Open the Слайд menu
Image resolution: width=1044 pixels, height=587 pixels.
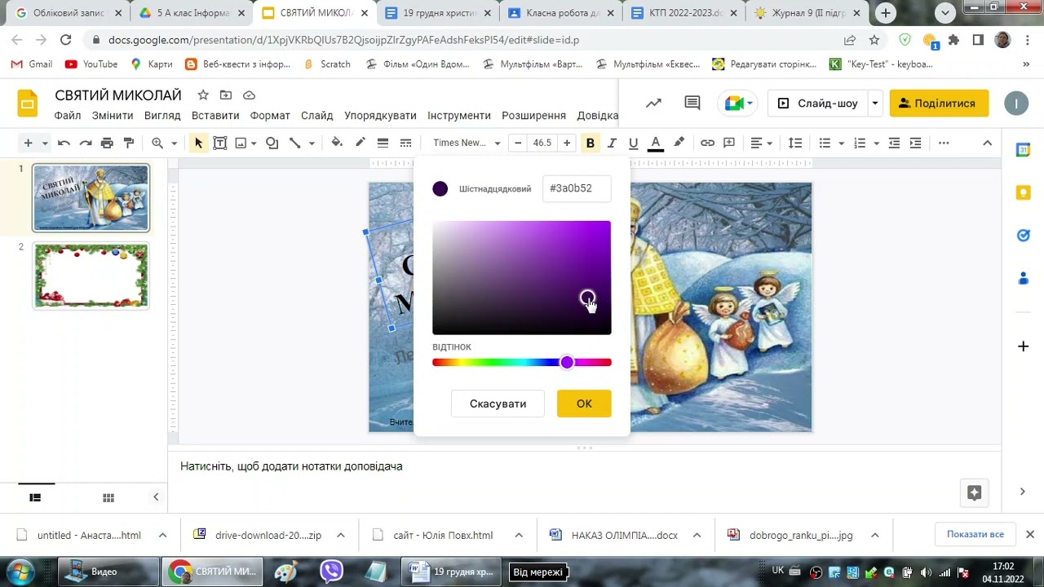click(x=317, y=116)
